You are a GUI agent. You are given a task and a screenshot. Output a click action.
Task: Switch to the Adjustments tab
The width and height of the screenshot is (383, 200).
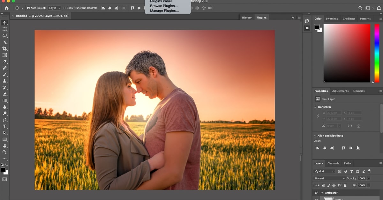pos(340,91)
